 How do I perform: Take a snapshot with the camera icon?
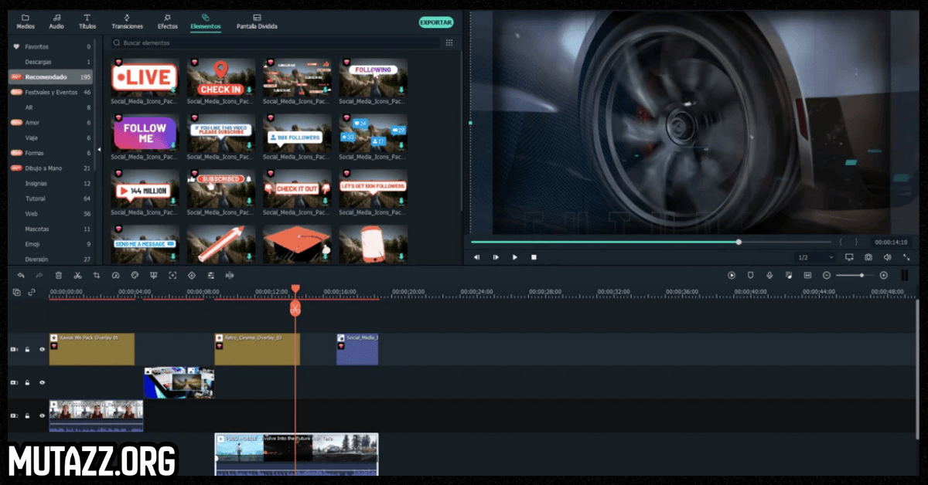(868, 257)
